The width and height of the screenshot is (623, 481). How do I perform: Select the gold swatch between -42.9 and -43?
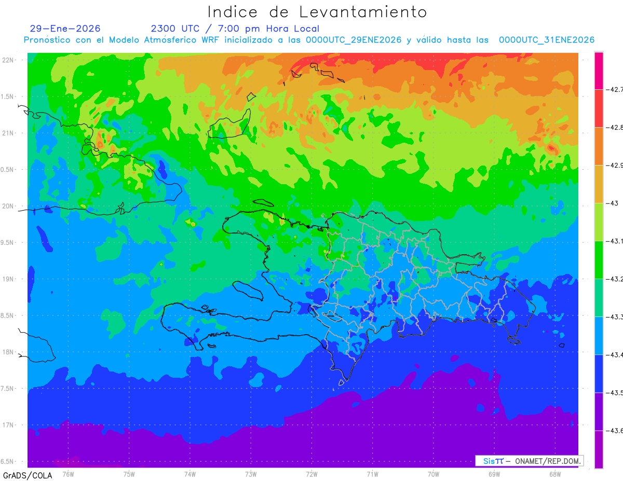[x=599, y=184]
